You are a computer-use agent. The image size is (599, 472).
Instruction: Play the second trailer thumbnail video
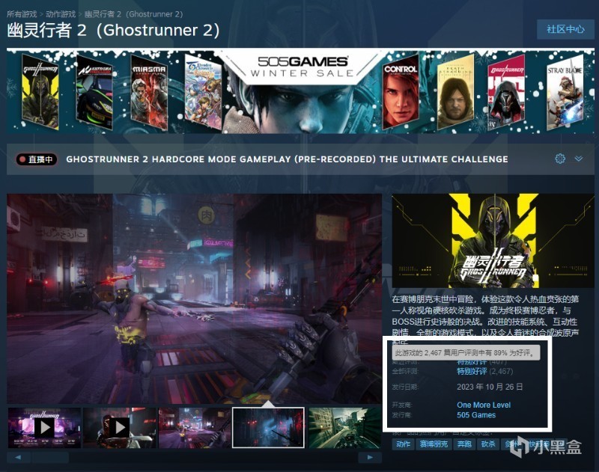tap(120, 427)
